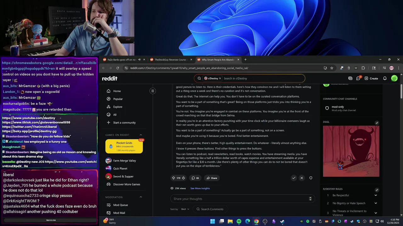The height and width of the screenshot is (226, 403).
Task: Edit r/Destiny Rules pencil icon
Action: click(x=377, y=190)
